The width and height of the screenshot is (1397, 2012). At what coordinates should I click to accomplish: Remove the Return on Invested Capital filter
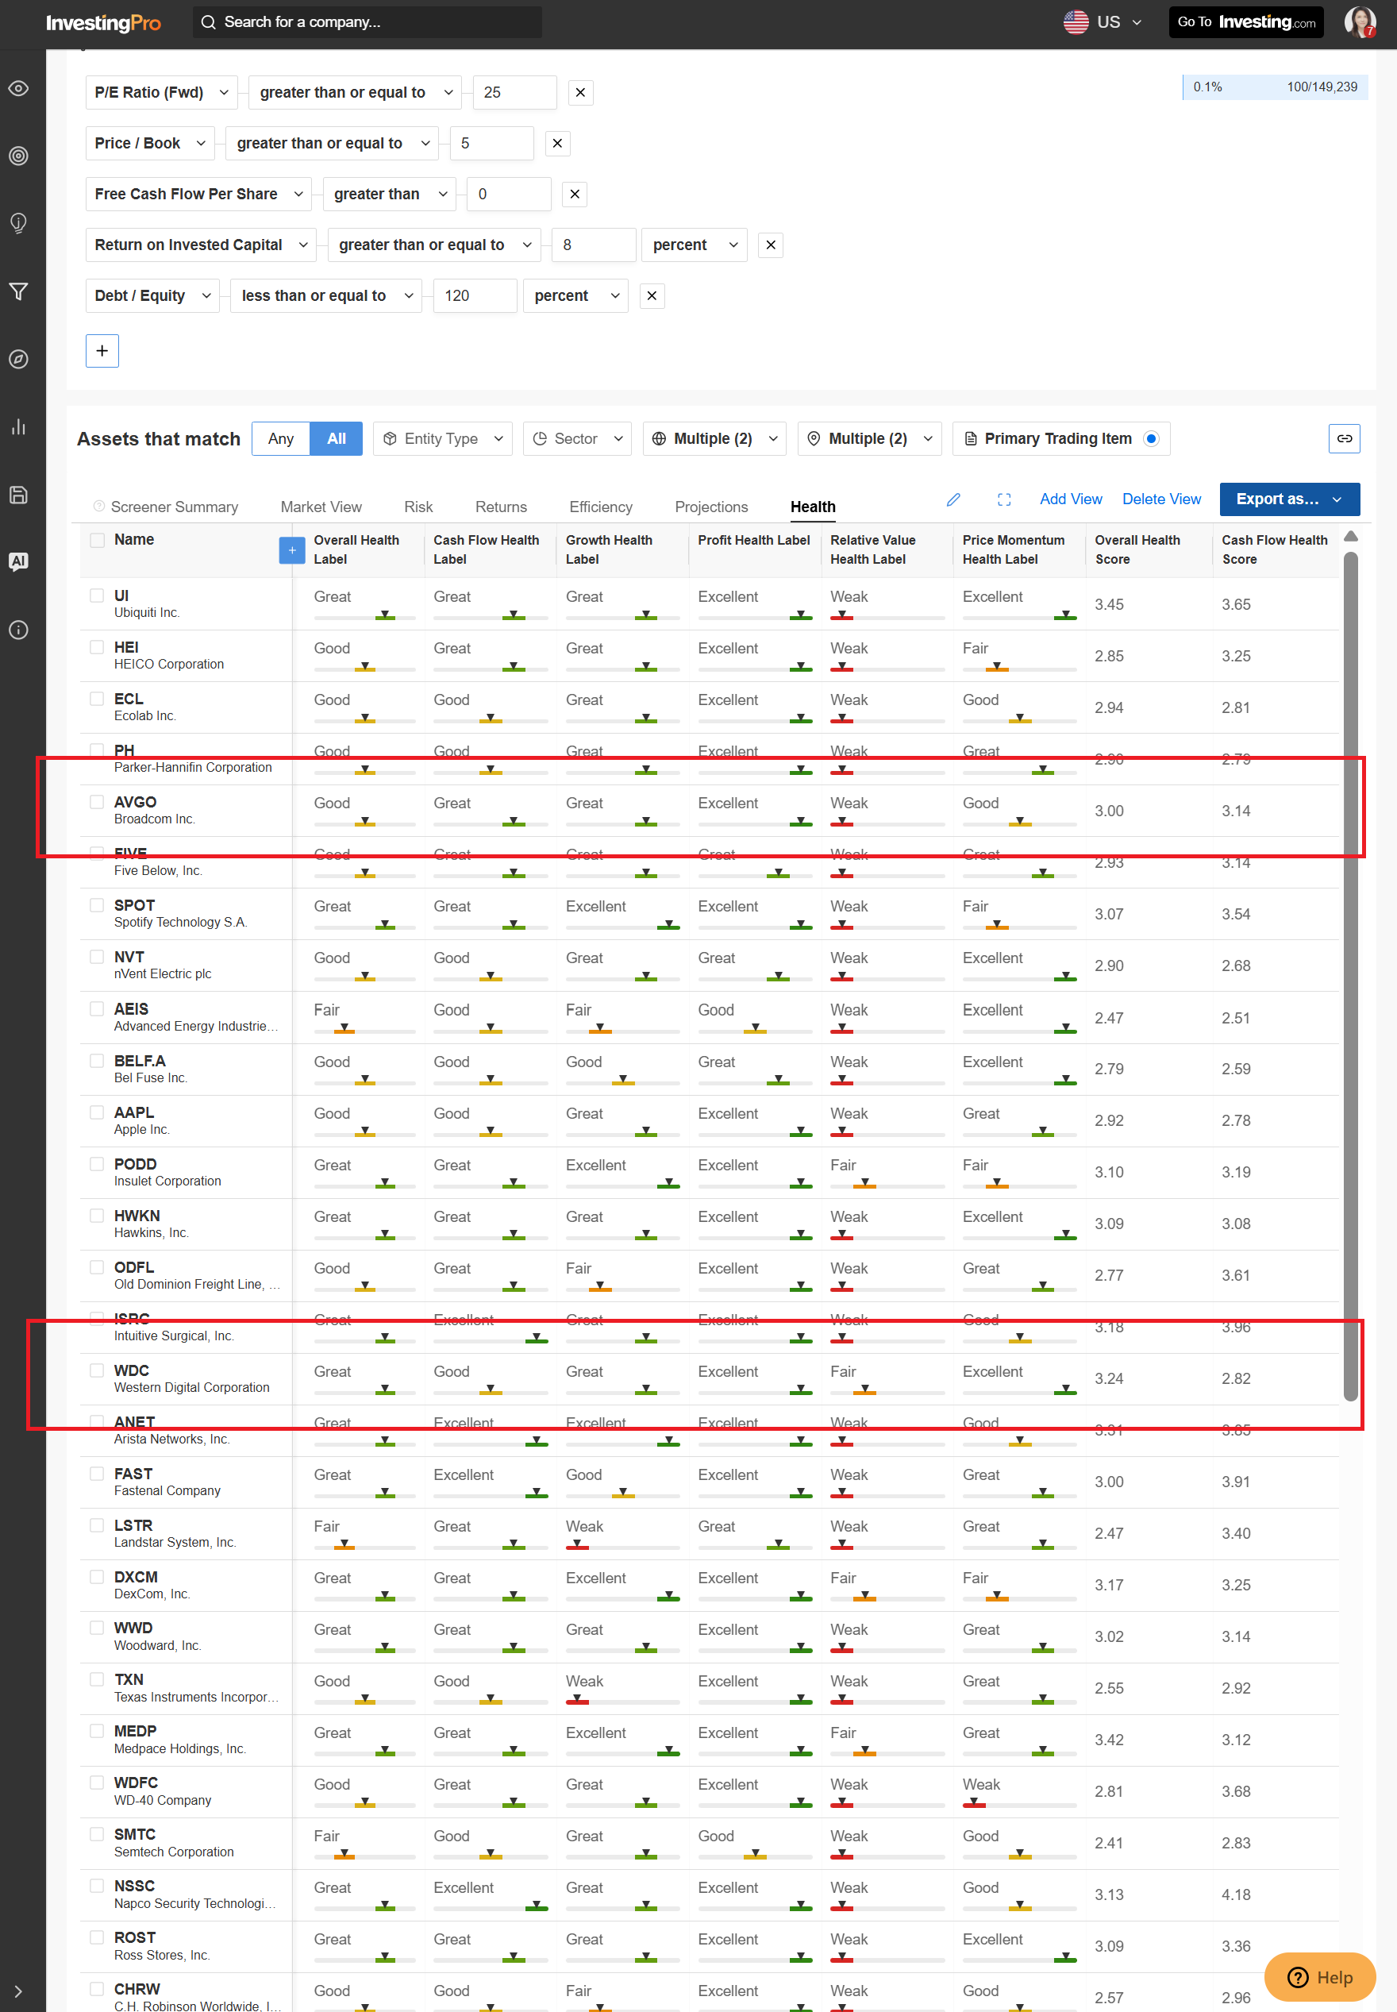pos(770,245)
